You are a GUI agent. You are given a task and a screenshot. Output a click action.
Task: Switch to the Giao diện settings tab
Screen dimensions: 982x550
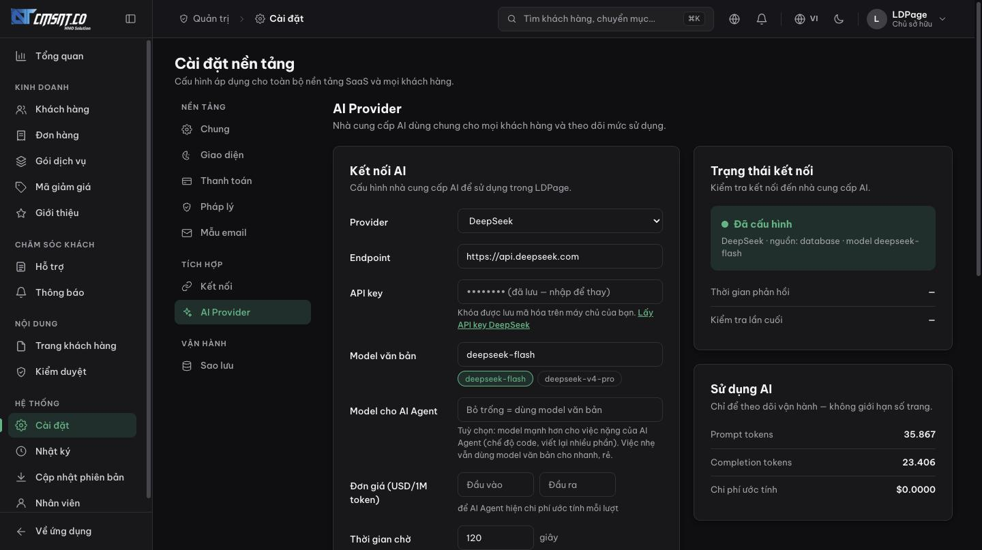(x=243, y=155)
